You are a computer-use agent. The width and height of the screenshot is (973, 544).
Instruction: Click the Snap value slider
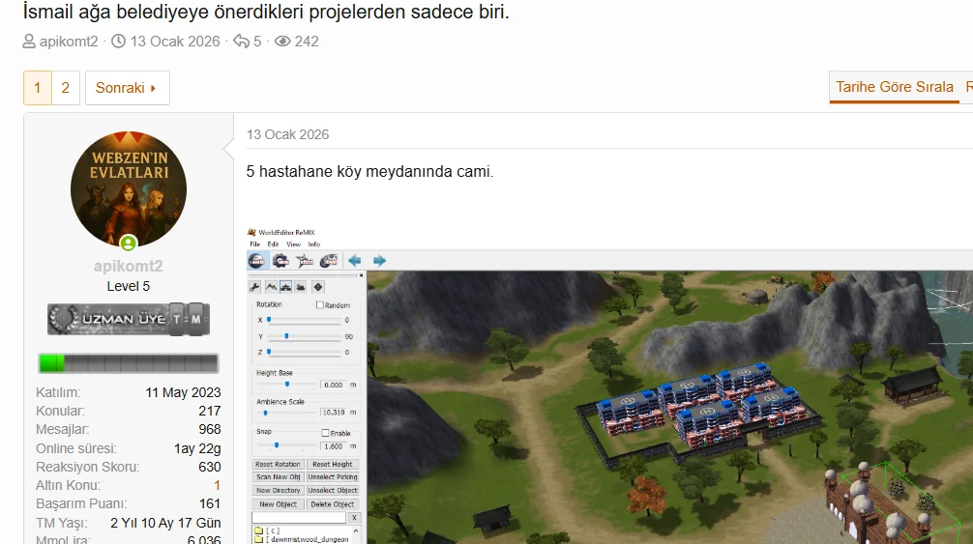287,445
